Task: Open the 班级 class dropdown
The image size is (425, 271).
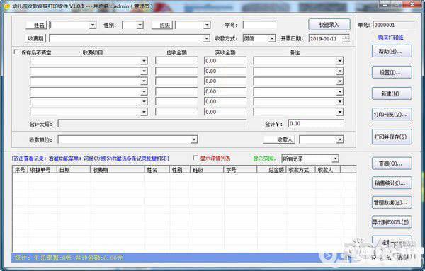Action: click(207, 25)
